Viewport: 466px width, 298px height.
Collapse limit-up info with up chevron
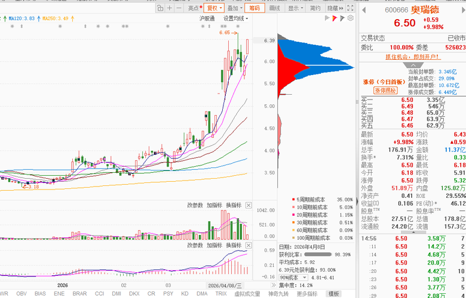point(413,65)
